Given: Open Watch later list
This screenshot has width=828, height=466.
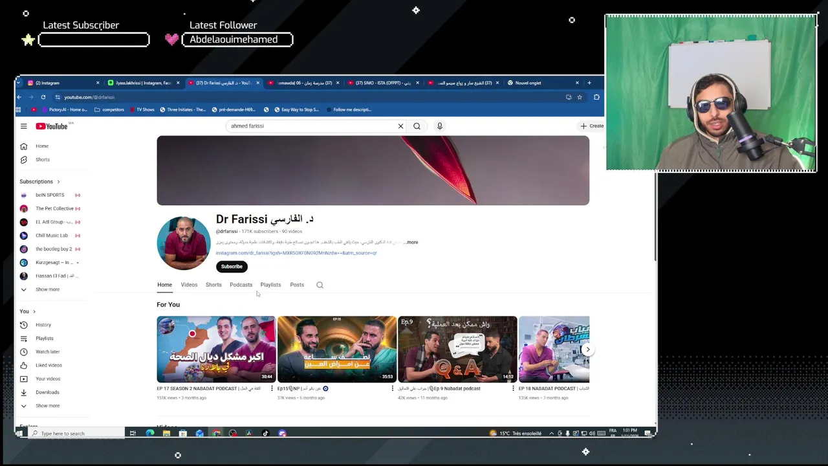Looking at the screenshot, I should point(47,352).
